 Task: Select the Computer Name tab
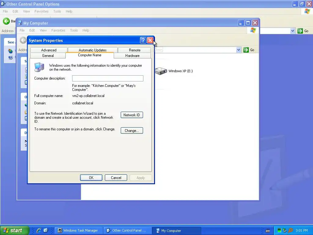[x=90, y=55]
